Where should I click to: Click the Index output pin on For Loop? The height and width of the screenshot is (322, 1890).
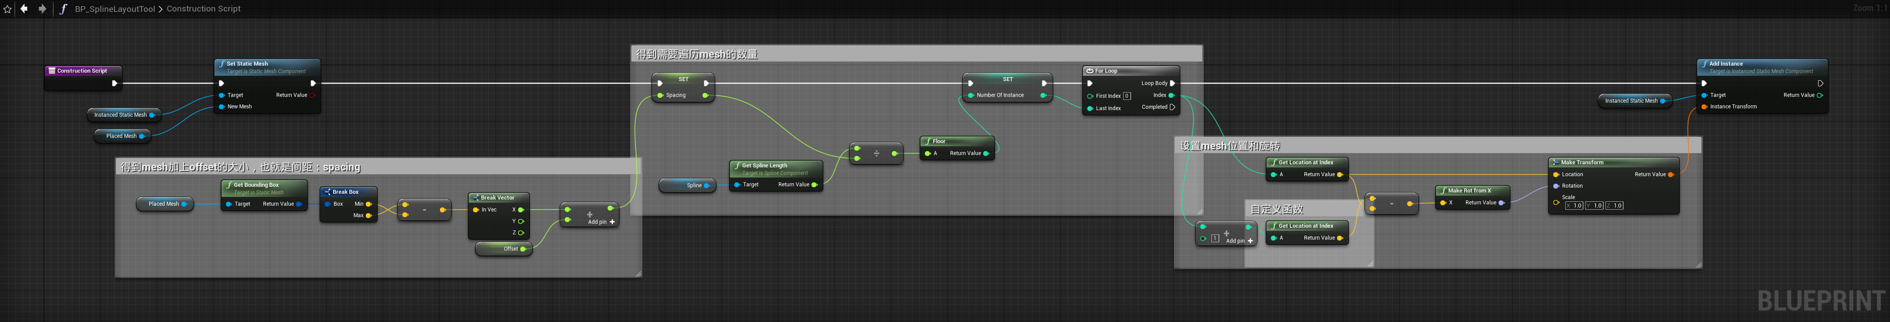1171,95
